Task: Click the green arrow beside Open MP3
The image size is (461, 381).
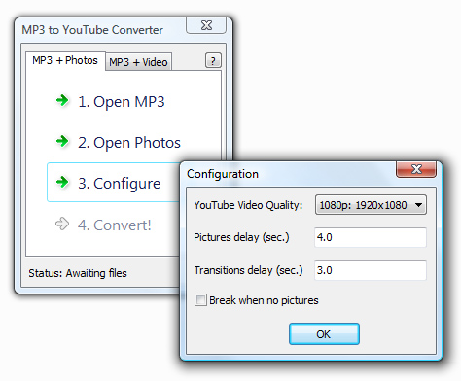Action: click(x=62, y=100)
